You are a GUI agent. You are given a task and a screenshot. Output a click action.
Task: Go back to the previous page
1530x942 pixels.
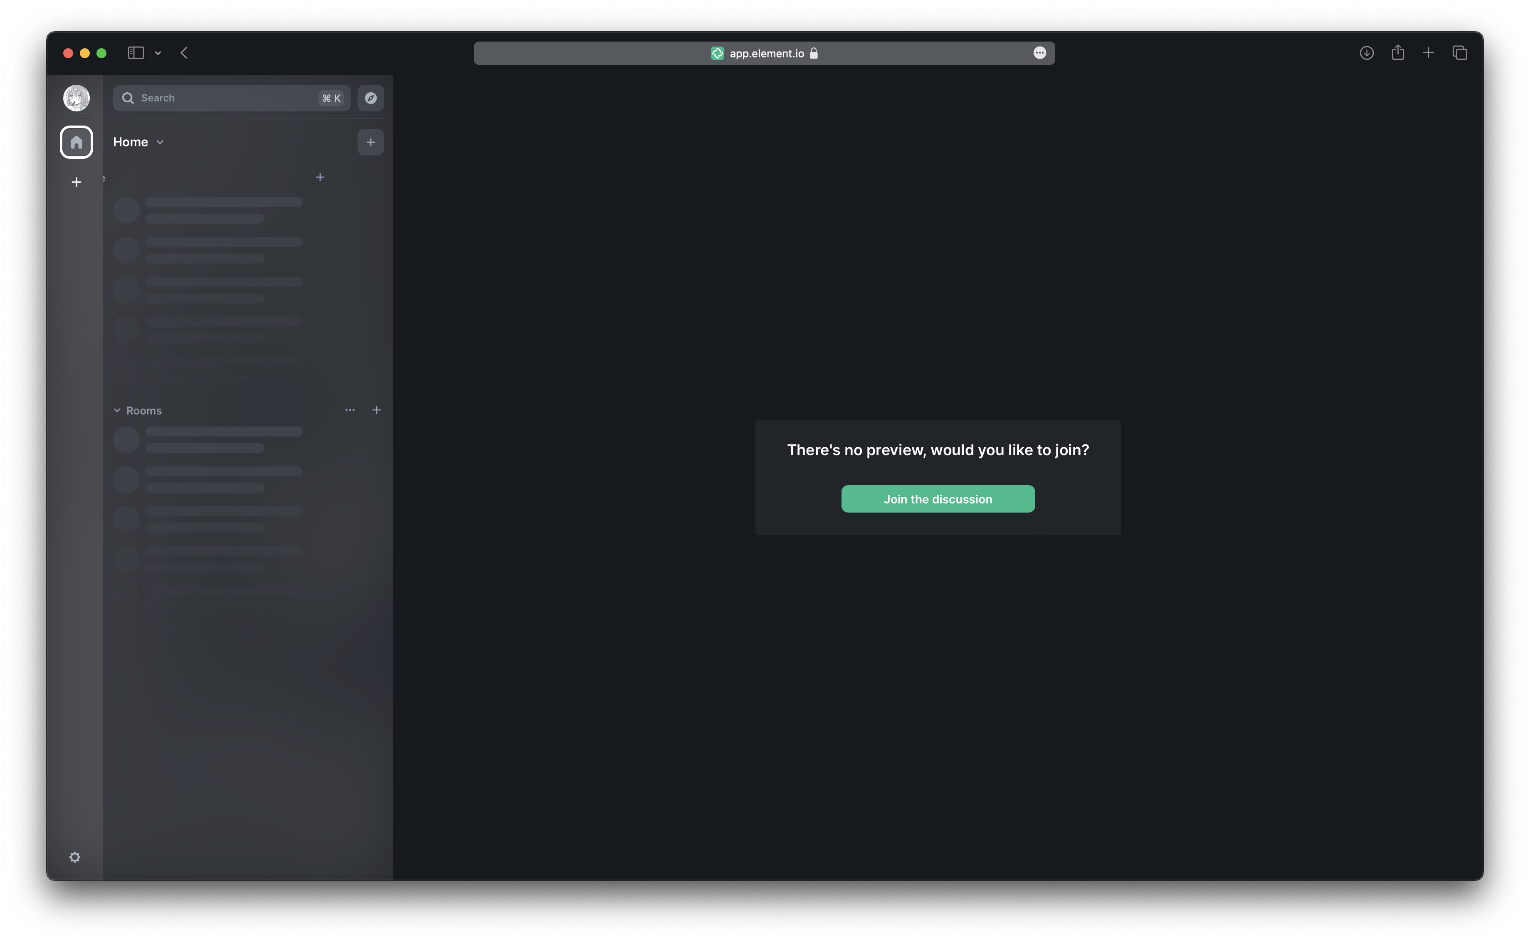(x=184, y=53)
